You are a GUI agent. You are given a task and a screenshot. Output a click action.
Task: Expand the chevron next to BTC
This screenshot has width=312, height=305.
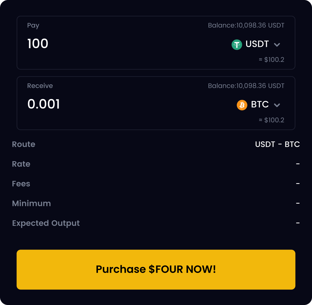click(x=277, y=105)
